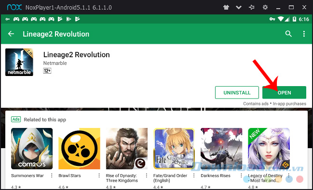This screenshot has height=190, width=313.
Task: Tap the 12+ content rating badge
Action: pos(47,71)
